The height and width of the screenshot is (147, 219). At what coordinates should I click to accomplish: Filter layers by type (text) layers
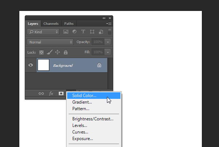(83, 31)
